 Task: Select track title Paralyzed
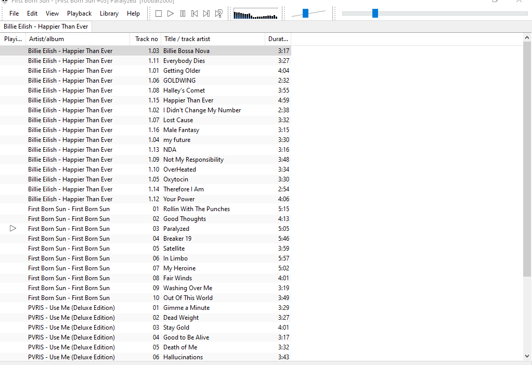[x=176, y=229]
